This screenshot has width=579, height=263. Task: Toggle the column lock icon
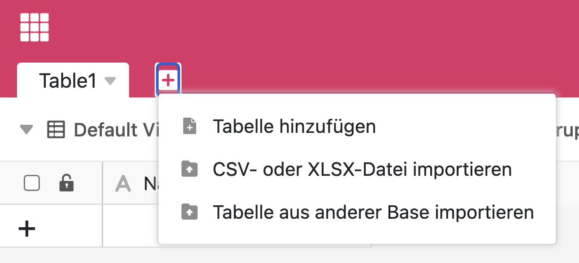[x=66, y=183]
